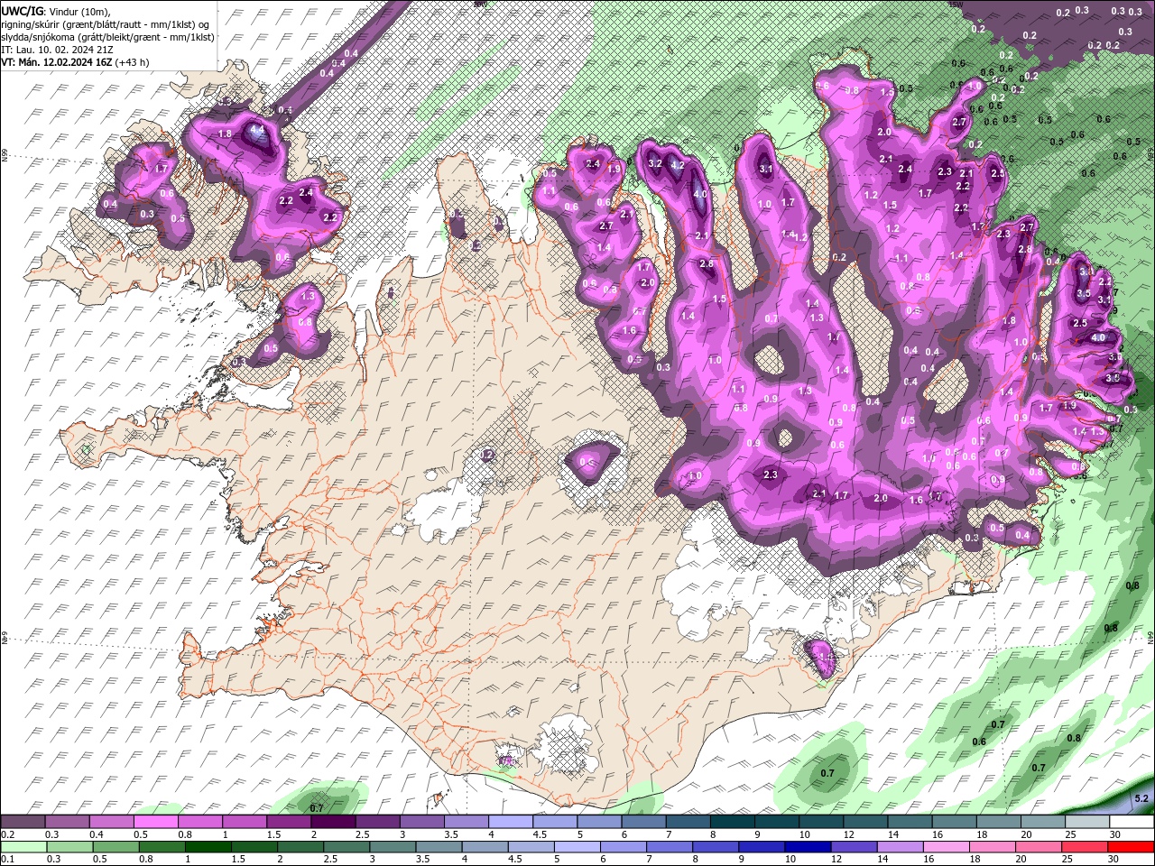Click the green 0.8 swatch in rain legend
1155x866 pixels.
click(x=162, y=847)
